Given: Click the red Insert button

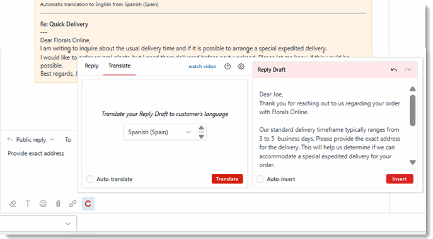Looking at the screenshot, I should [400, 178].
